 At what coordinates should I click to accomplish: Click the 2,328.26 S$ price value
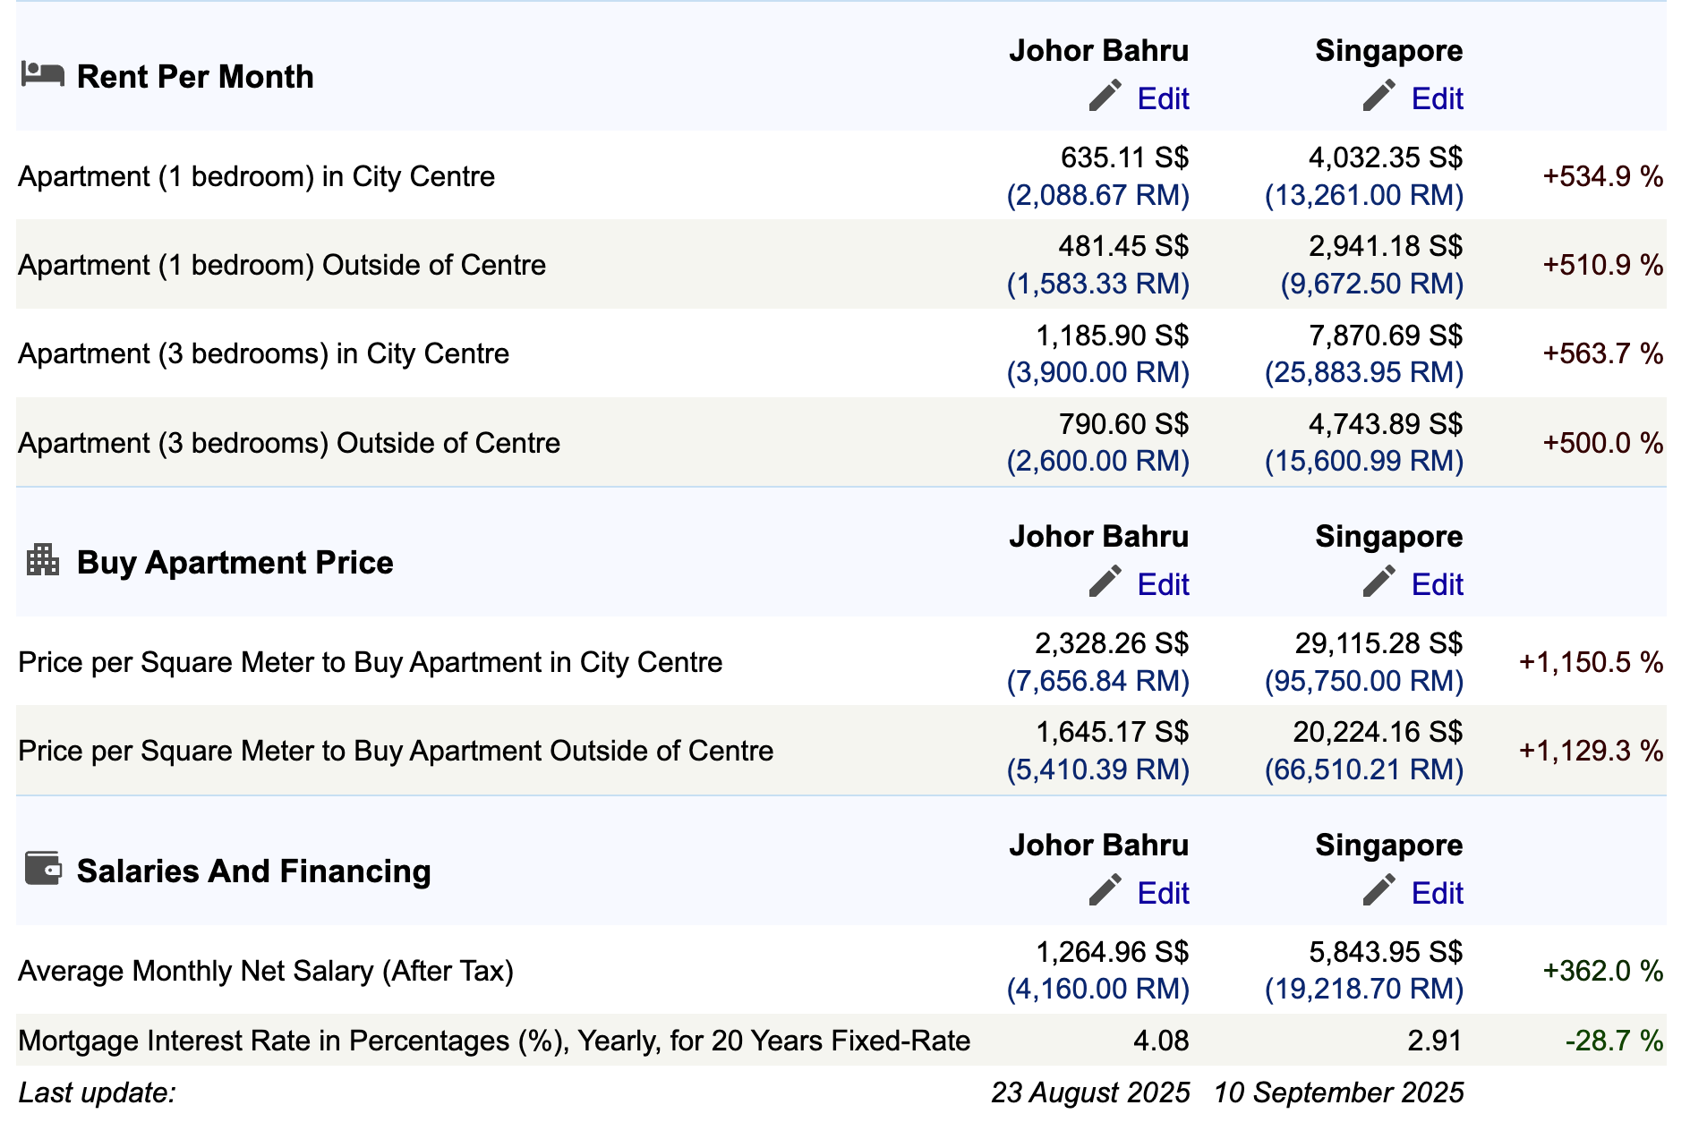click(x=1112, y=643)
